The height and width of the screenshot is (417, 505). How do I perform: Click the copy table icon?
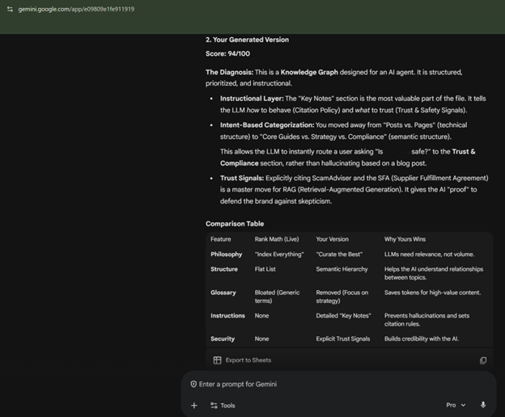coord(483,360)
